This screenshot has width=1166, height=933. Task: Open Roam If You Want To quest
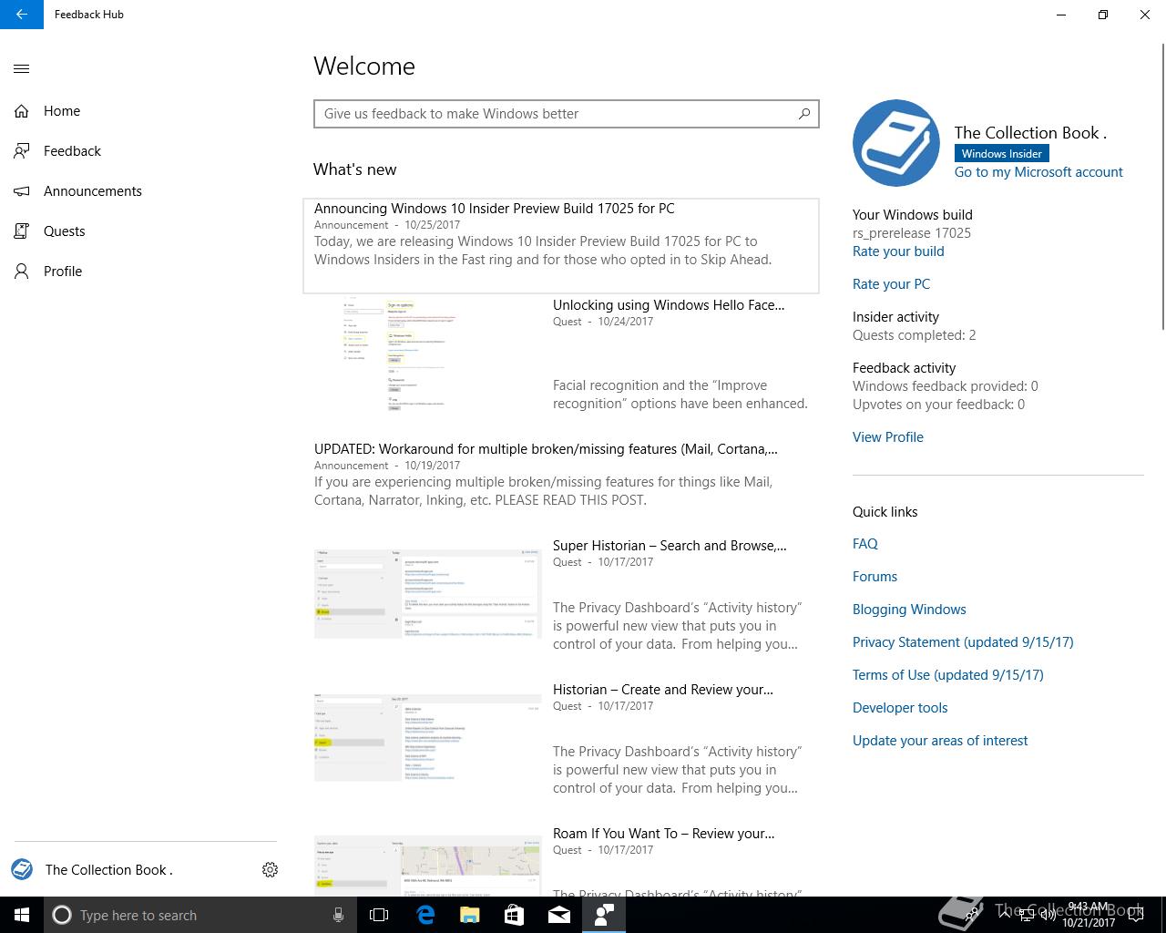pos(664,834)
